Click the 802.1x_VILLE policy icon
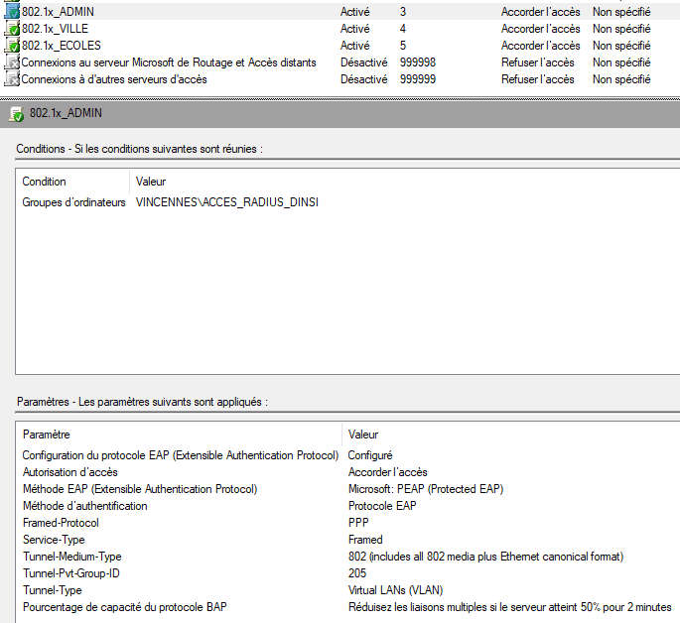This screenshot has width=680, height=623. (x=12, y=28)
